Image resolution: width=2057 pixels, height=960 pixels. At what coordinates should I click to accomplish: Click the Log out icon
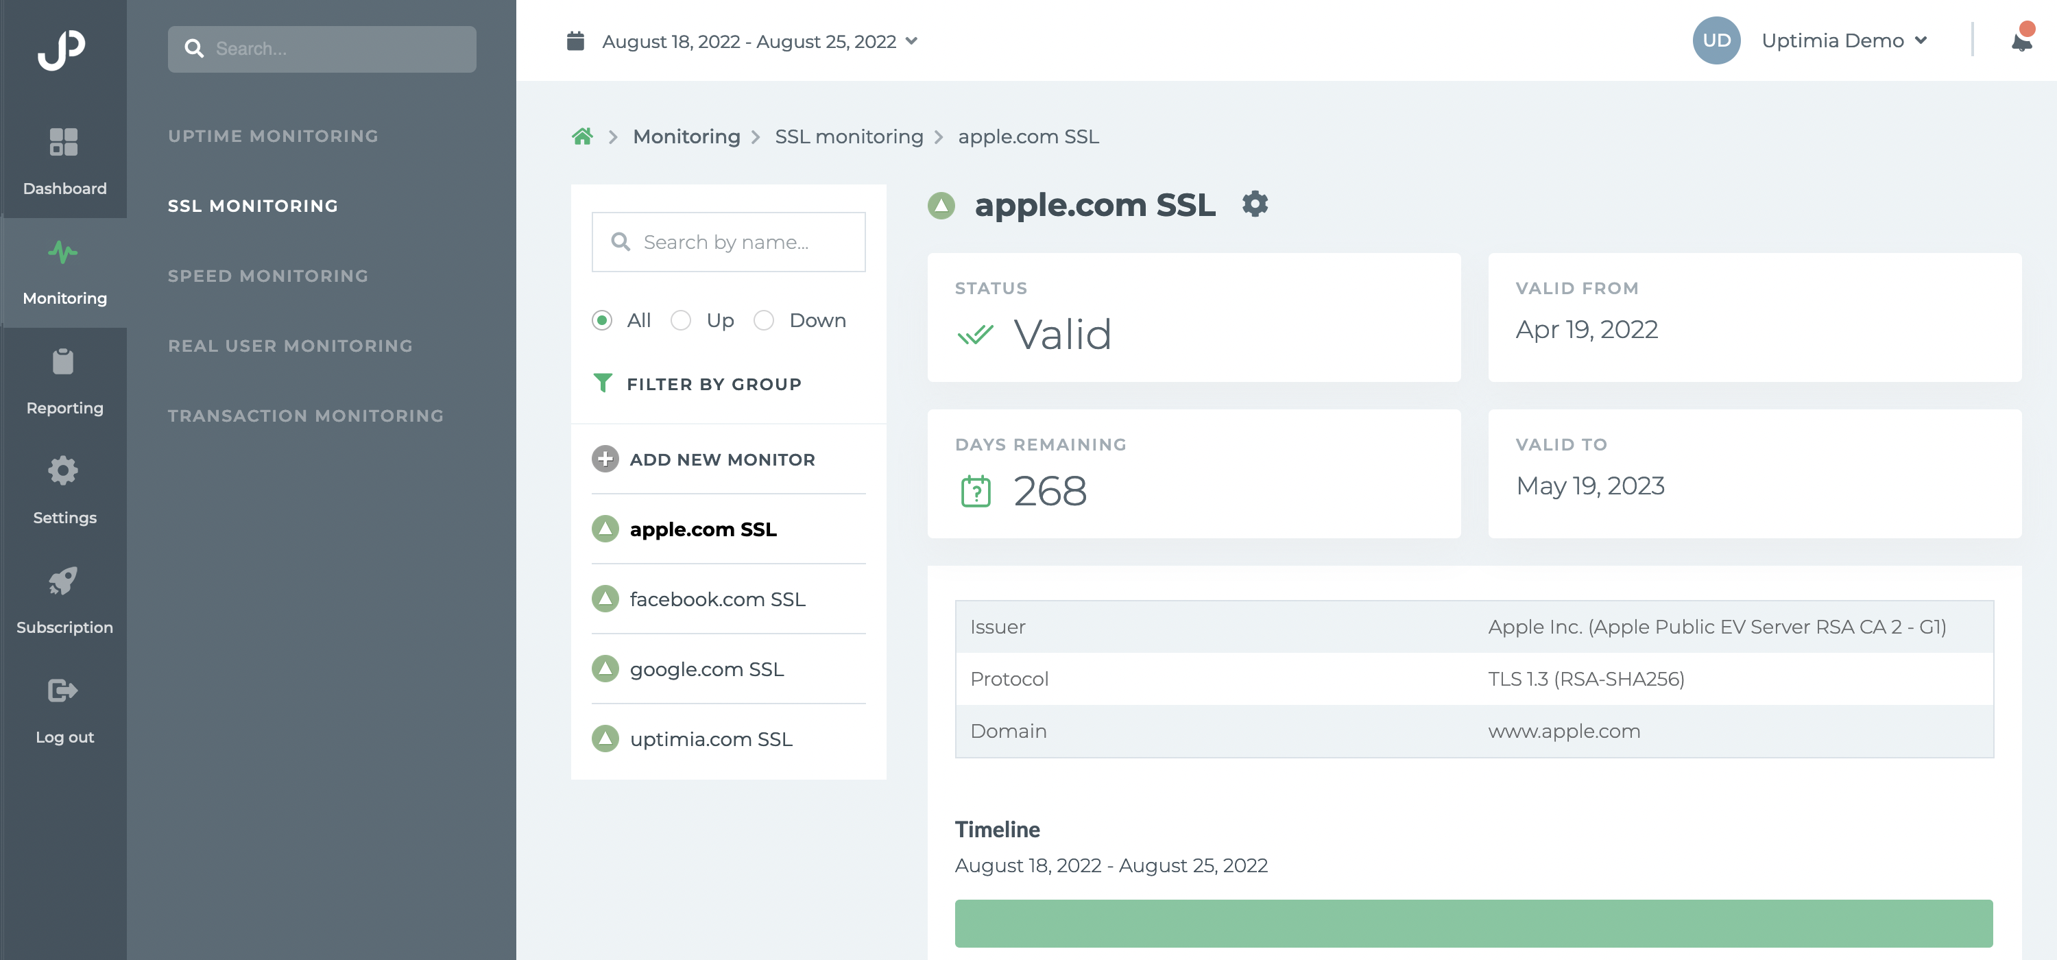(63, 690)
